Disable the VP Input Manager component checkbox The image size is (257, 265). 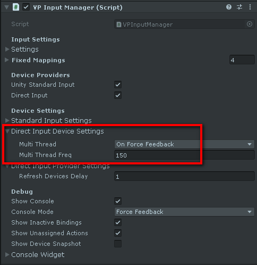[26, 7]
